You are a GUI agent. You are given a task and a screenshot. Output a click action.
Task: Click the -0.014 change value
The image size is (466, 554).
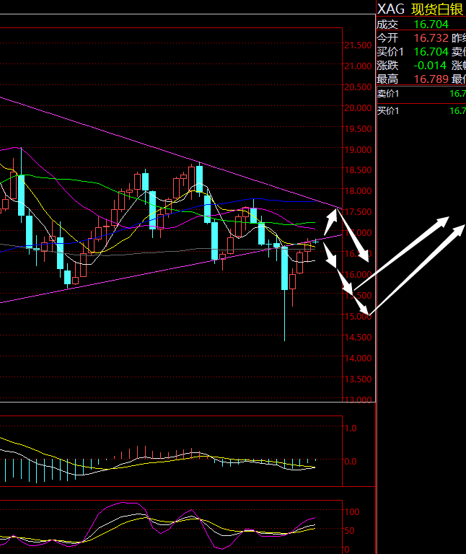pyautogui.click(x=430, y=66)
